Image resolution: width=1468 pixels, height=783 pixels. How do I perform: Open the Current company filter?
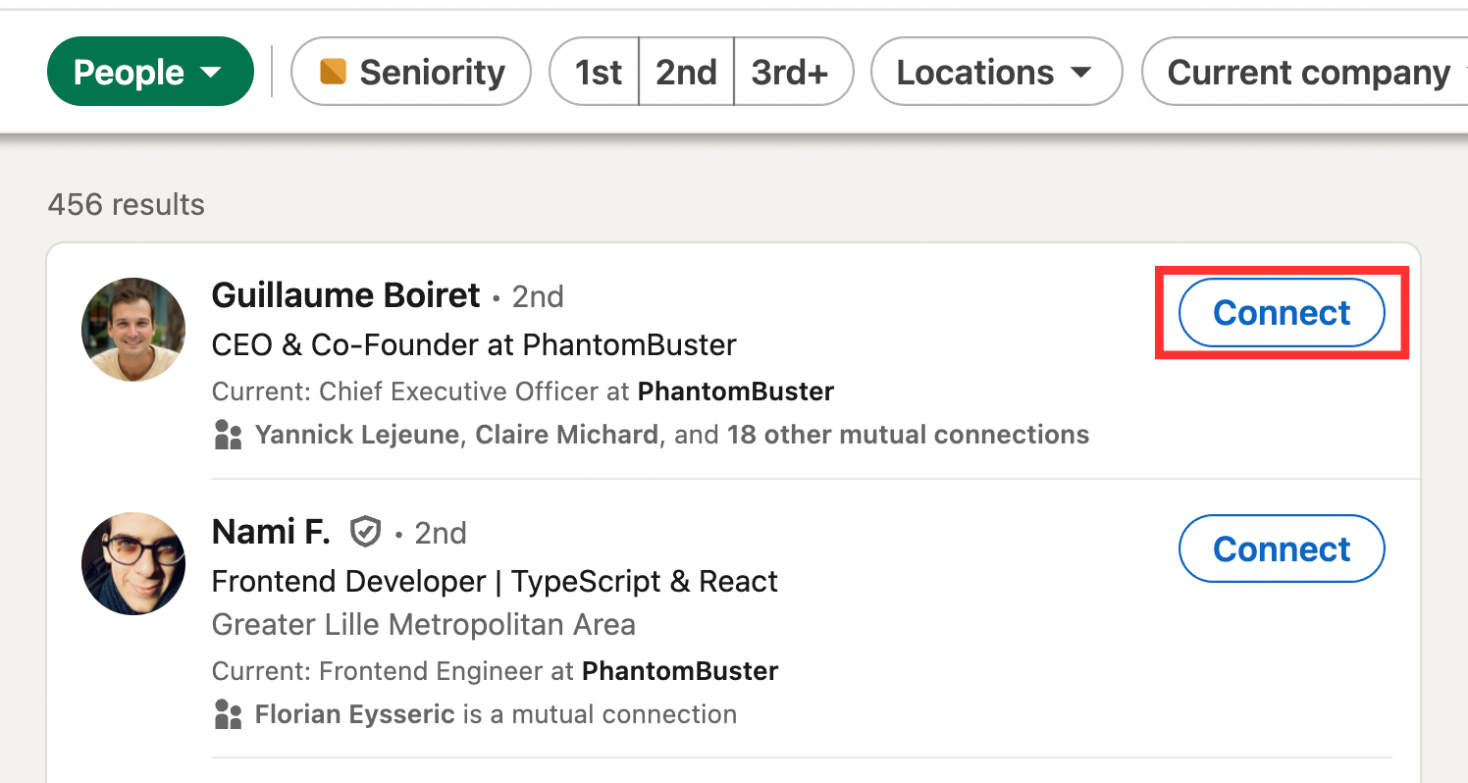(x=1307, y=72)
